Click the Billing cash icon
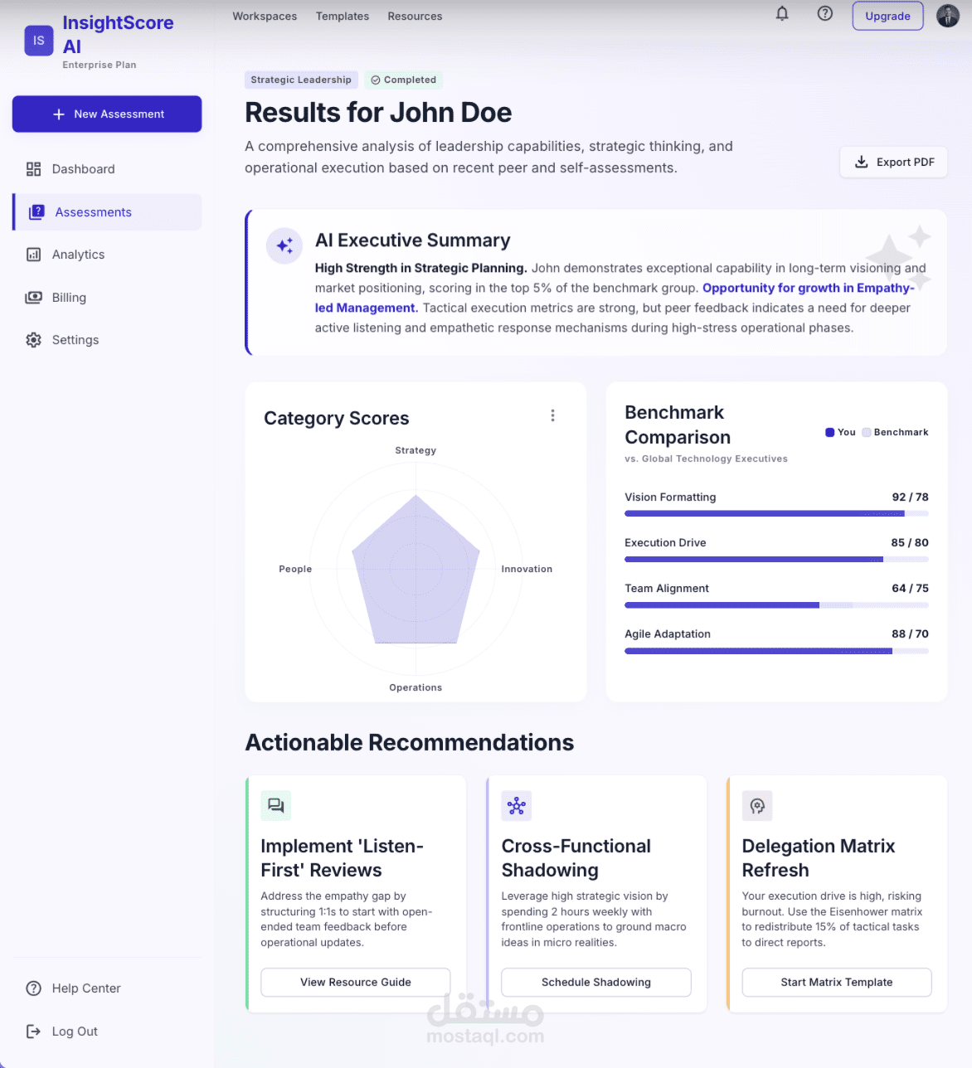The image size is (972, 1068). (x=33, y=297)
